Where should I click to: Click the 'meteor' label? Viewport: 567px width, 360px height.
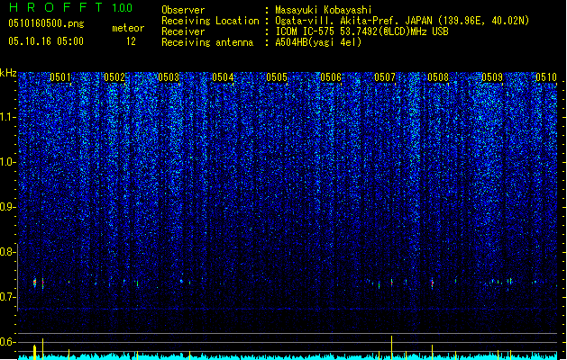[x=128, y=28]
